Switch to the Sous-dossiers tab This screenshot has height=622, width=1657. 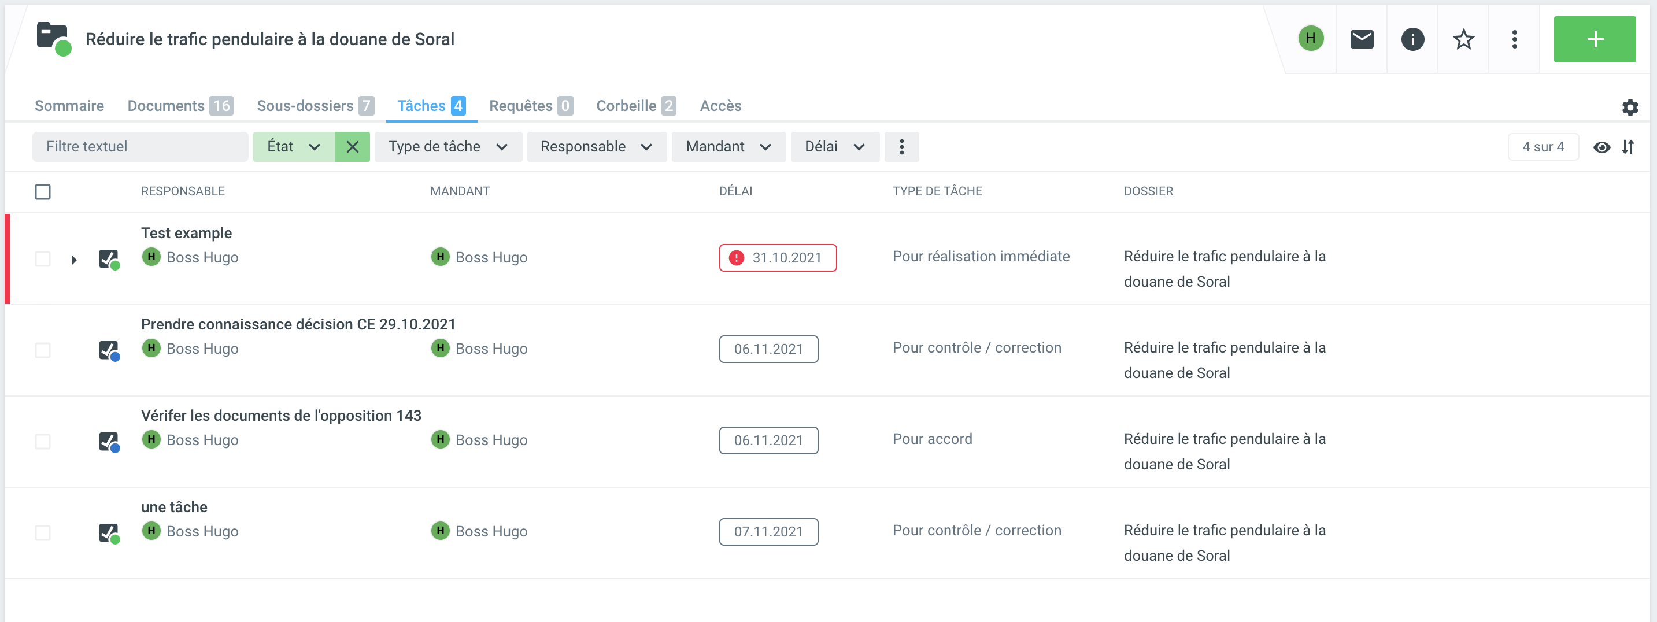(315, 105)
